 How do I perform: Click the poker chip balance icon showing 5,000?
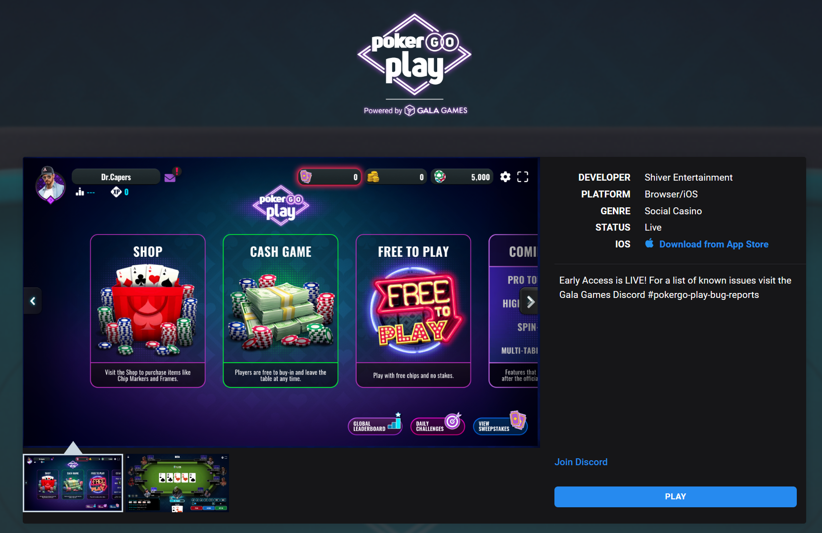tap(440, 177)
